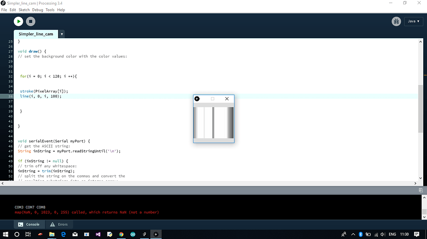This screenshot has width=427, height=239.
Task: Open the clock showing 11:30
Action: pyautogui.click(x=404, y=234)
